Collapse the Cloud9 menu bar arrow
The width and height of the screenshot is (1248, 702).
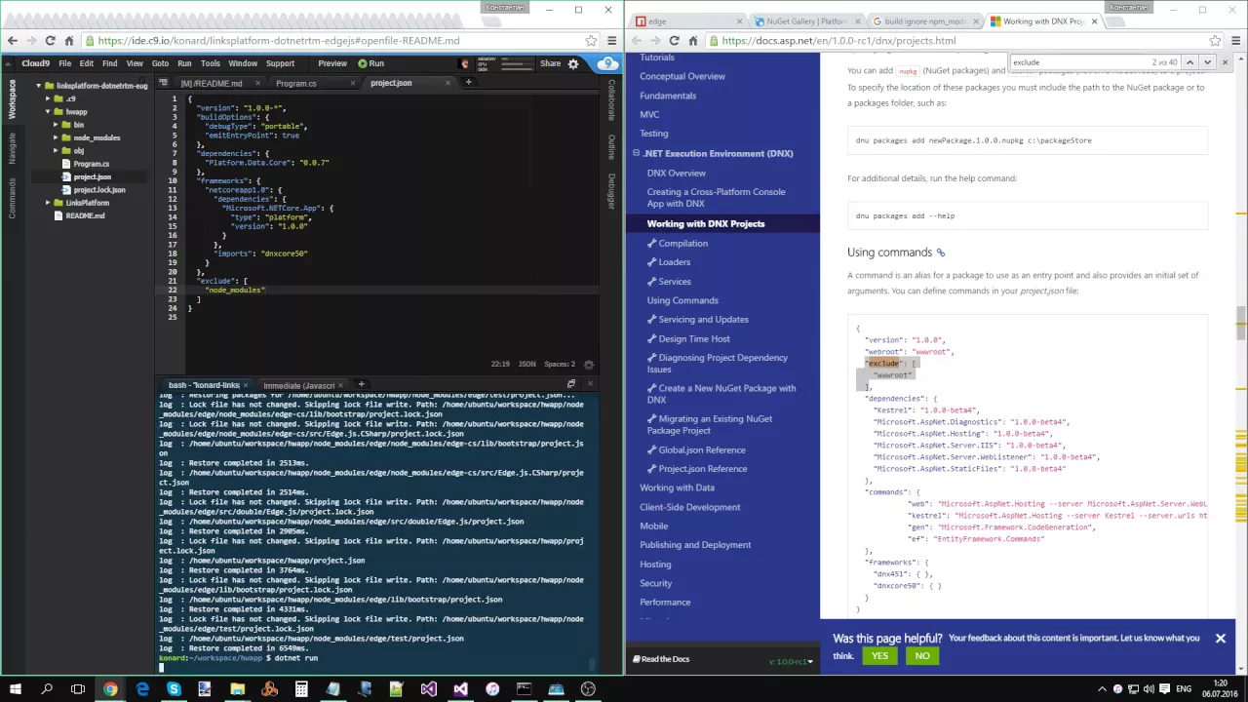click(x=8, y=63)
